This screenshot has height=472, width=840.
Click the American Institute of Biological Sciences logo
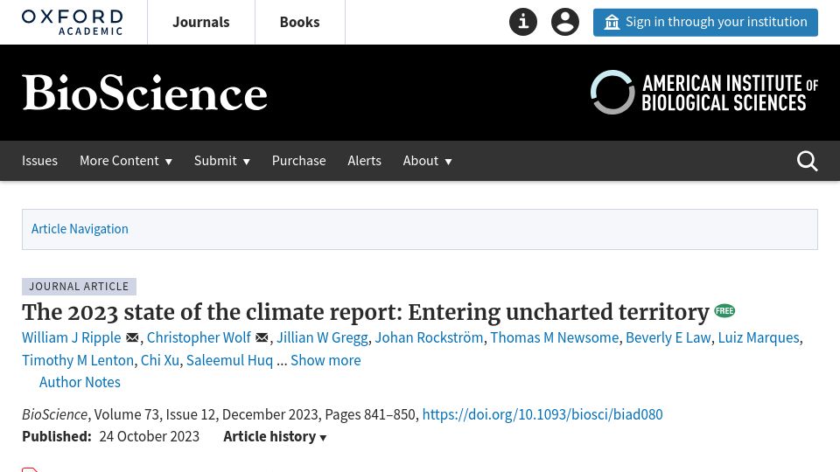pyautogui.click(x=703, y=92)
